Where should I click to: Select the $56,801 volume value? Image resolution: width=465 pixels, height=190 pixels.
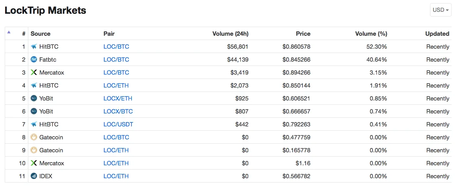click(238, 47)
